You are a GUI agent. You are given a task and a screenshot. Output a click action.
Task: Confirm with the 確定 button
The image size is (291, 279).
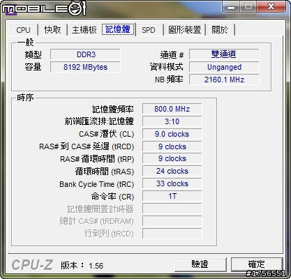pos(256,264)
